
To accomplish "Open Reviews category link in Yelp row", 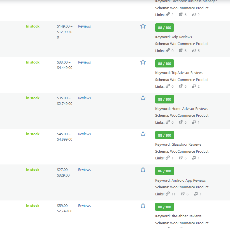I will pyautogui.click(x=84, y=26).
